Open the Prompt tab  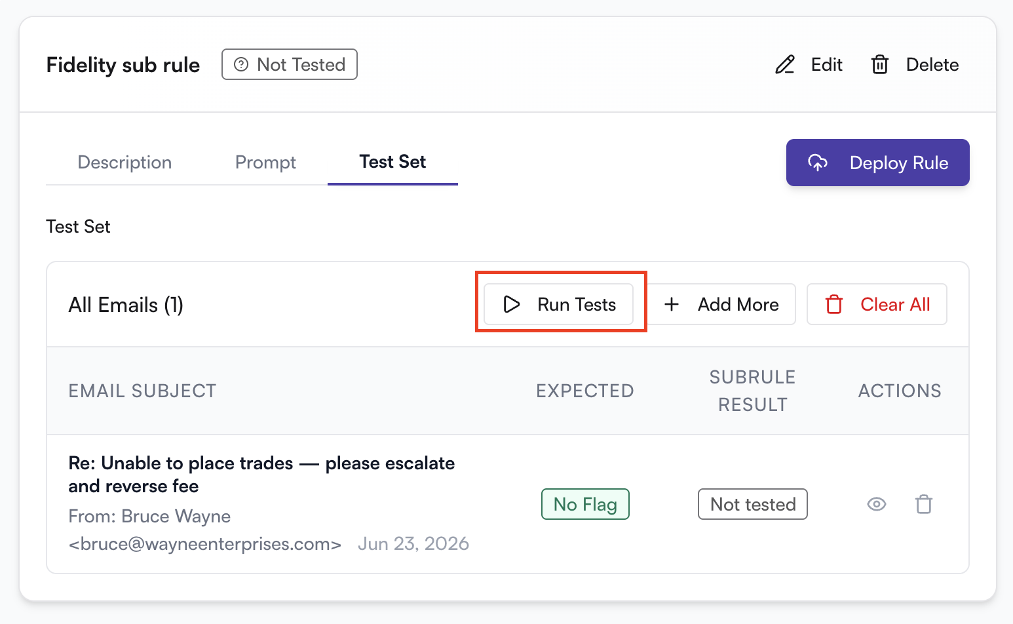(x=265, y=163)
